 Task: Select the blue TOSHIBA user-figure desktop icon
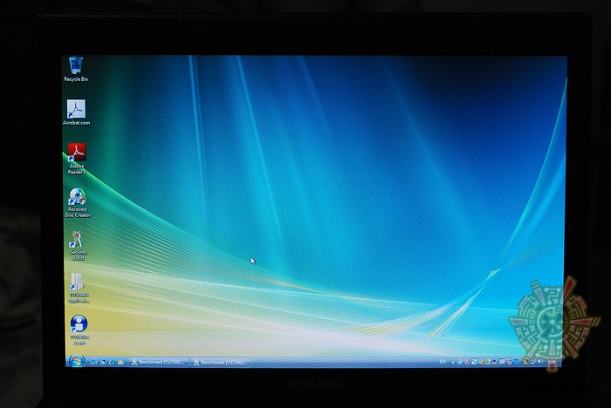[79, 330]
